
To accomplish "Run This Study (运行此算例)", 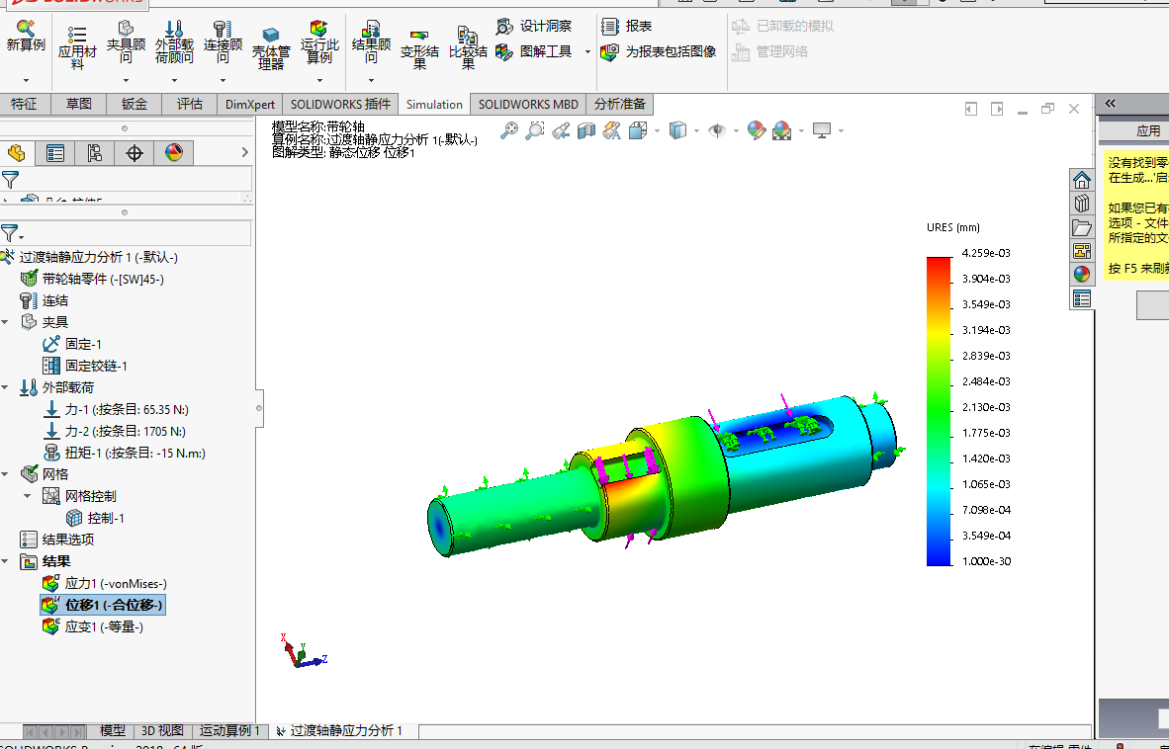I will click(319, 43).
